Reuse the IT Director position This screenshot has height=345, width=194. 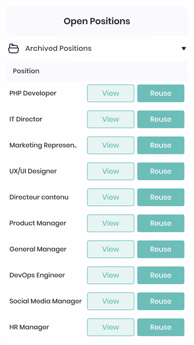click(161, 119)
